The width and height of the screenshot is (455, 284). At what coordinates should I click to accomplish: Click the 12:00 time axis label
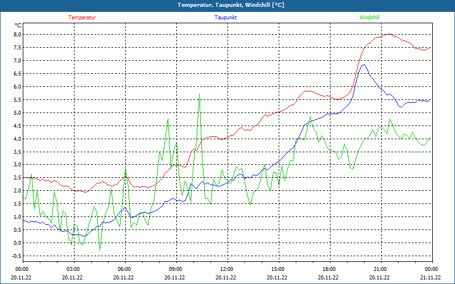(226, 269)
